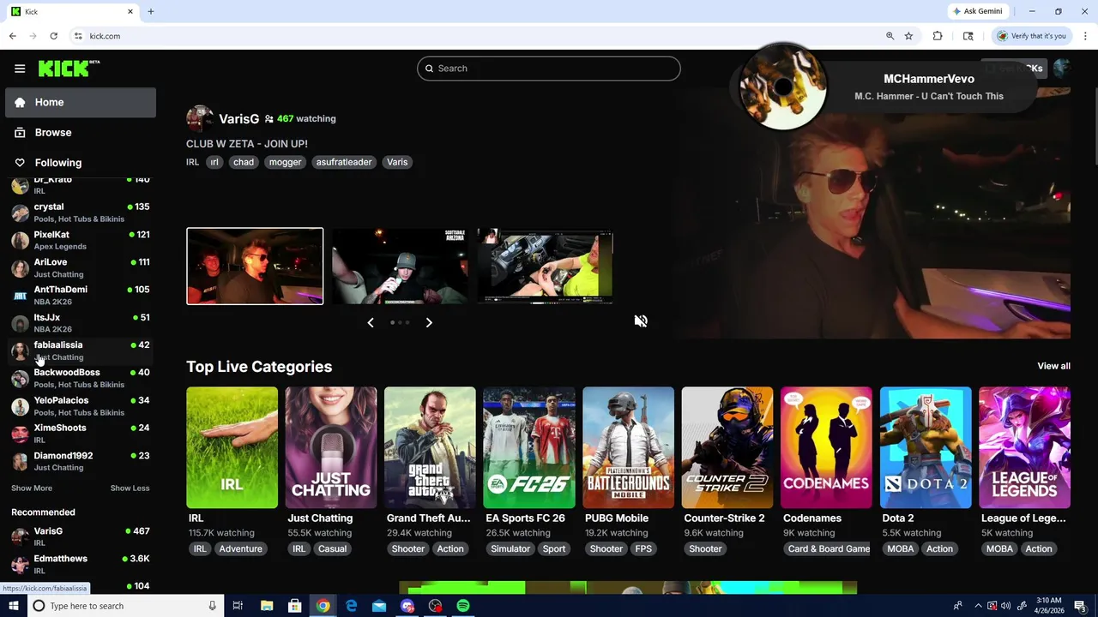Go back in Chrome
The width and height of the screenshot is (1098, 617).
coord(13,36)
